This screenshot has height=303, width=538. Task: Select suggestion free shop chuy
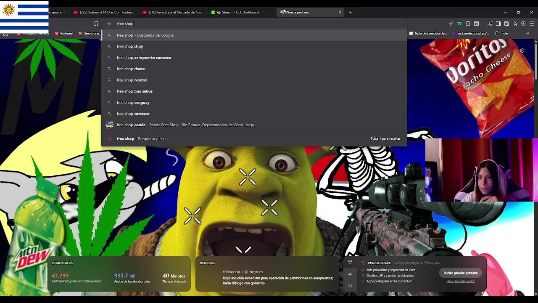[254, 46]
